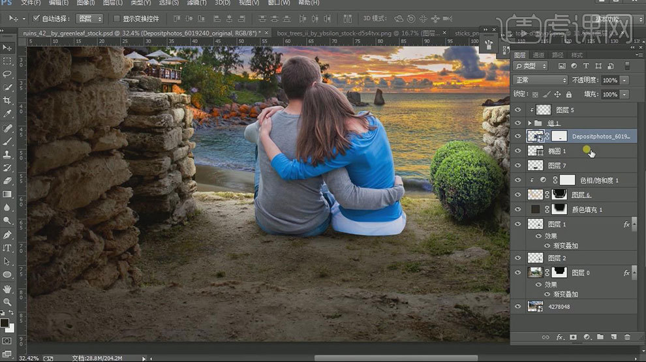Click the zoom percentage 32.42% field

pyautogui.click(x=29, y=358)
